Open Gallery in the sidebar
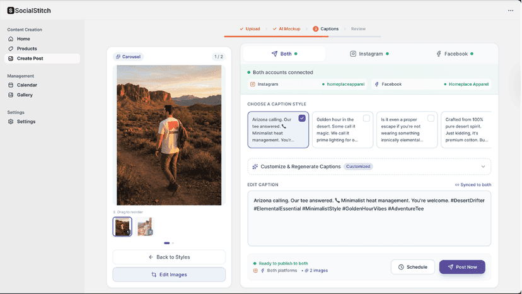 42,95
